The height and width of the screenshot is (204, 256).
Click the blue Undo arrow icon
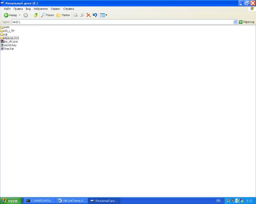[95, 15]
